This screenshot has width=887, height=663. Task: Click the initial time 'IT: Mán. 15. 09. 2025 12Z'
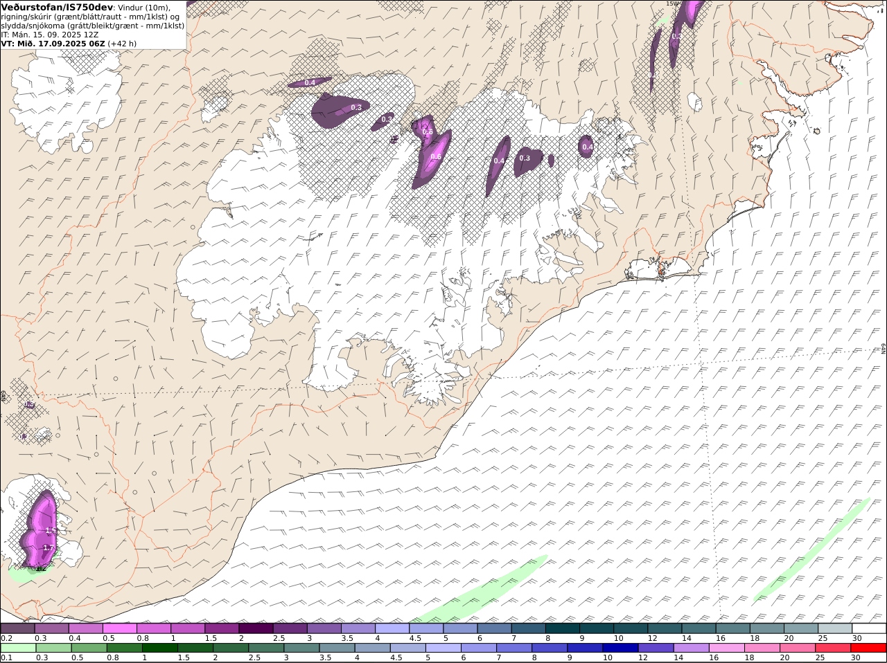point(50,34)
